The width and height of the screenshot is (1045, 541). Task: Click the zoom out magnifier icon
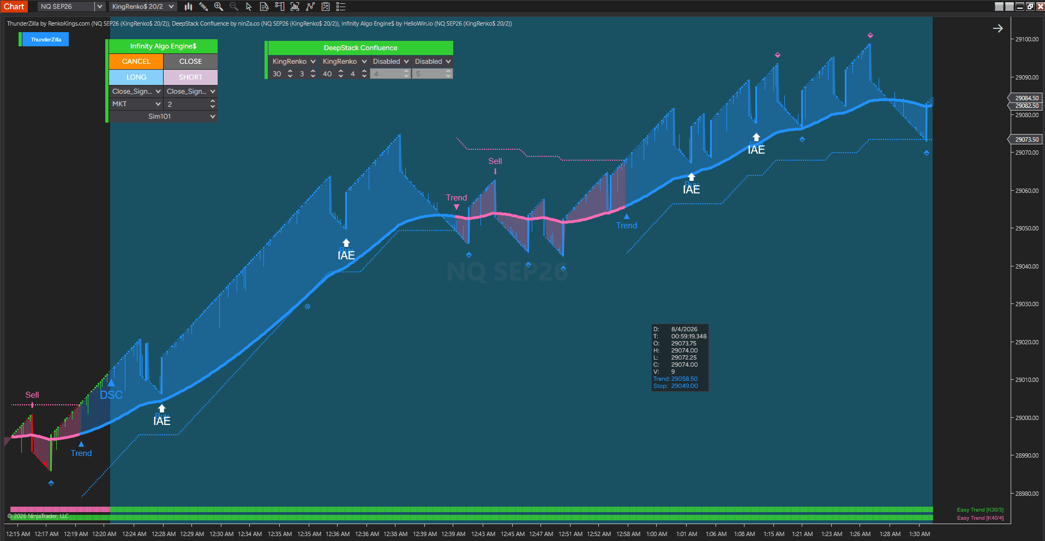click(234, 7)
